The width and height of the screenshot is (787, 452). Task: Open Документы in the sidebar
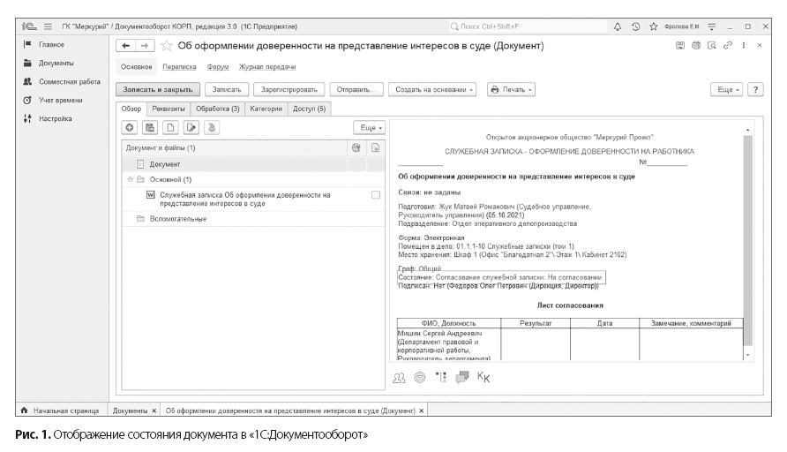coord(56,64)
